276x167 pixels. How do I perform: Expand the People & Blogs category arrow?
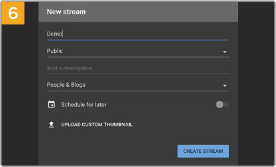pos(225,86)
